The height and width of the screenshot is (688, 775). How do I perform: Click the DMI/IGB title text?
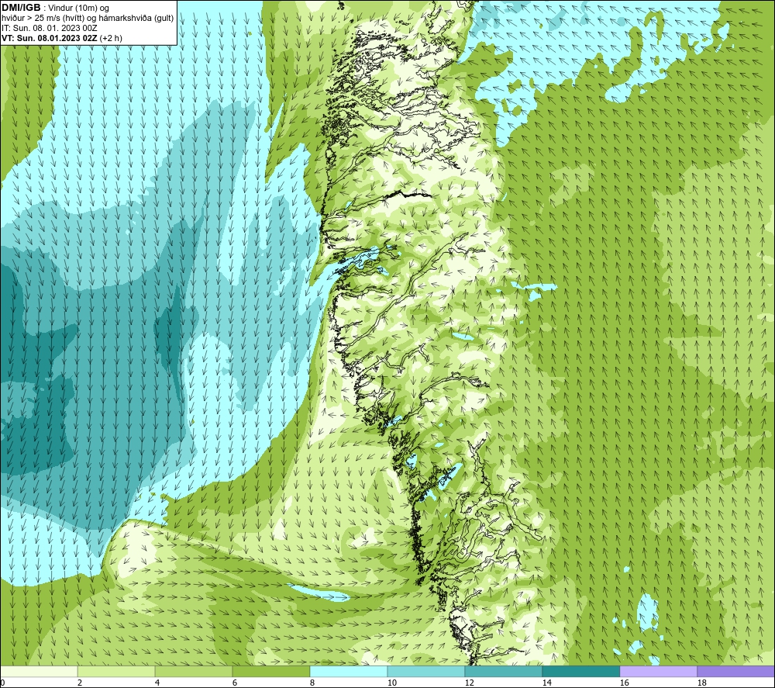pos(21,8)
